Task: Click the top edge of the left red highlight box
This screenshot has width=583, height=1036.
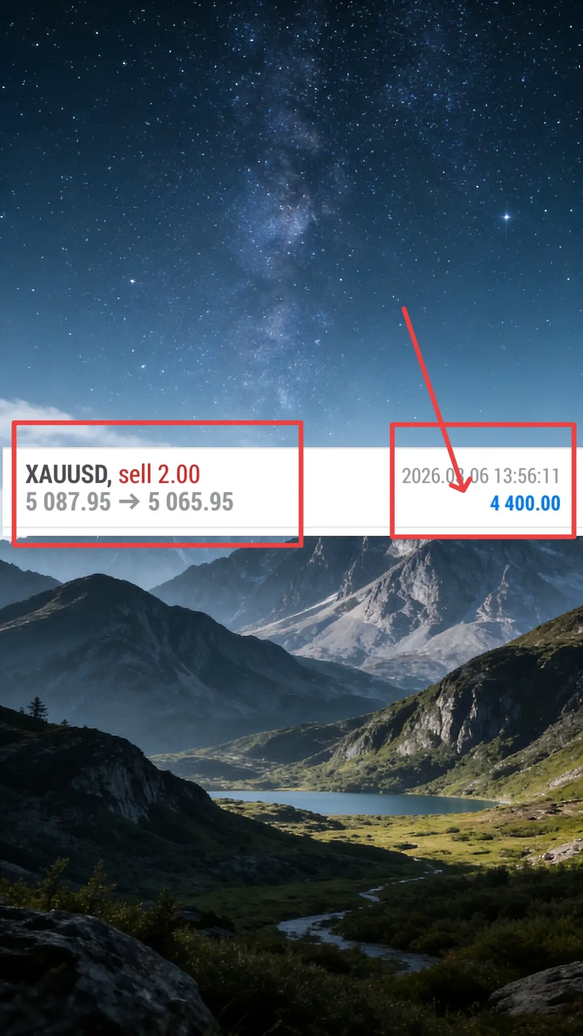Action: [x=157, y=423]
